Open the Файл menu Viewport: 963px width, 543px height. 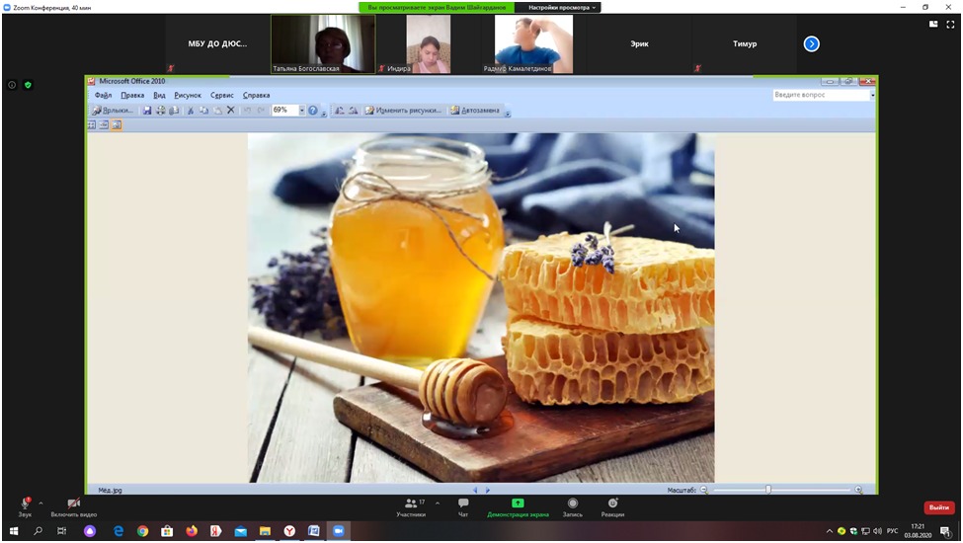click(103, 96)
